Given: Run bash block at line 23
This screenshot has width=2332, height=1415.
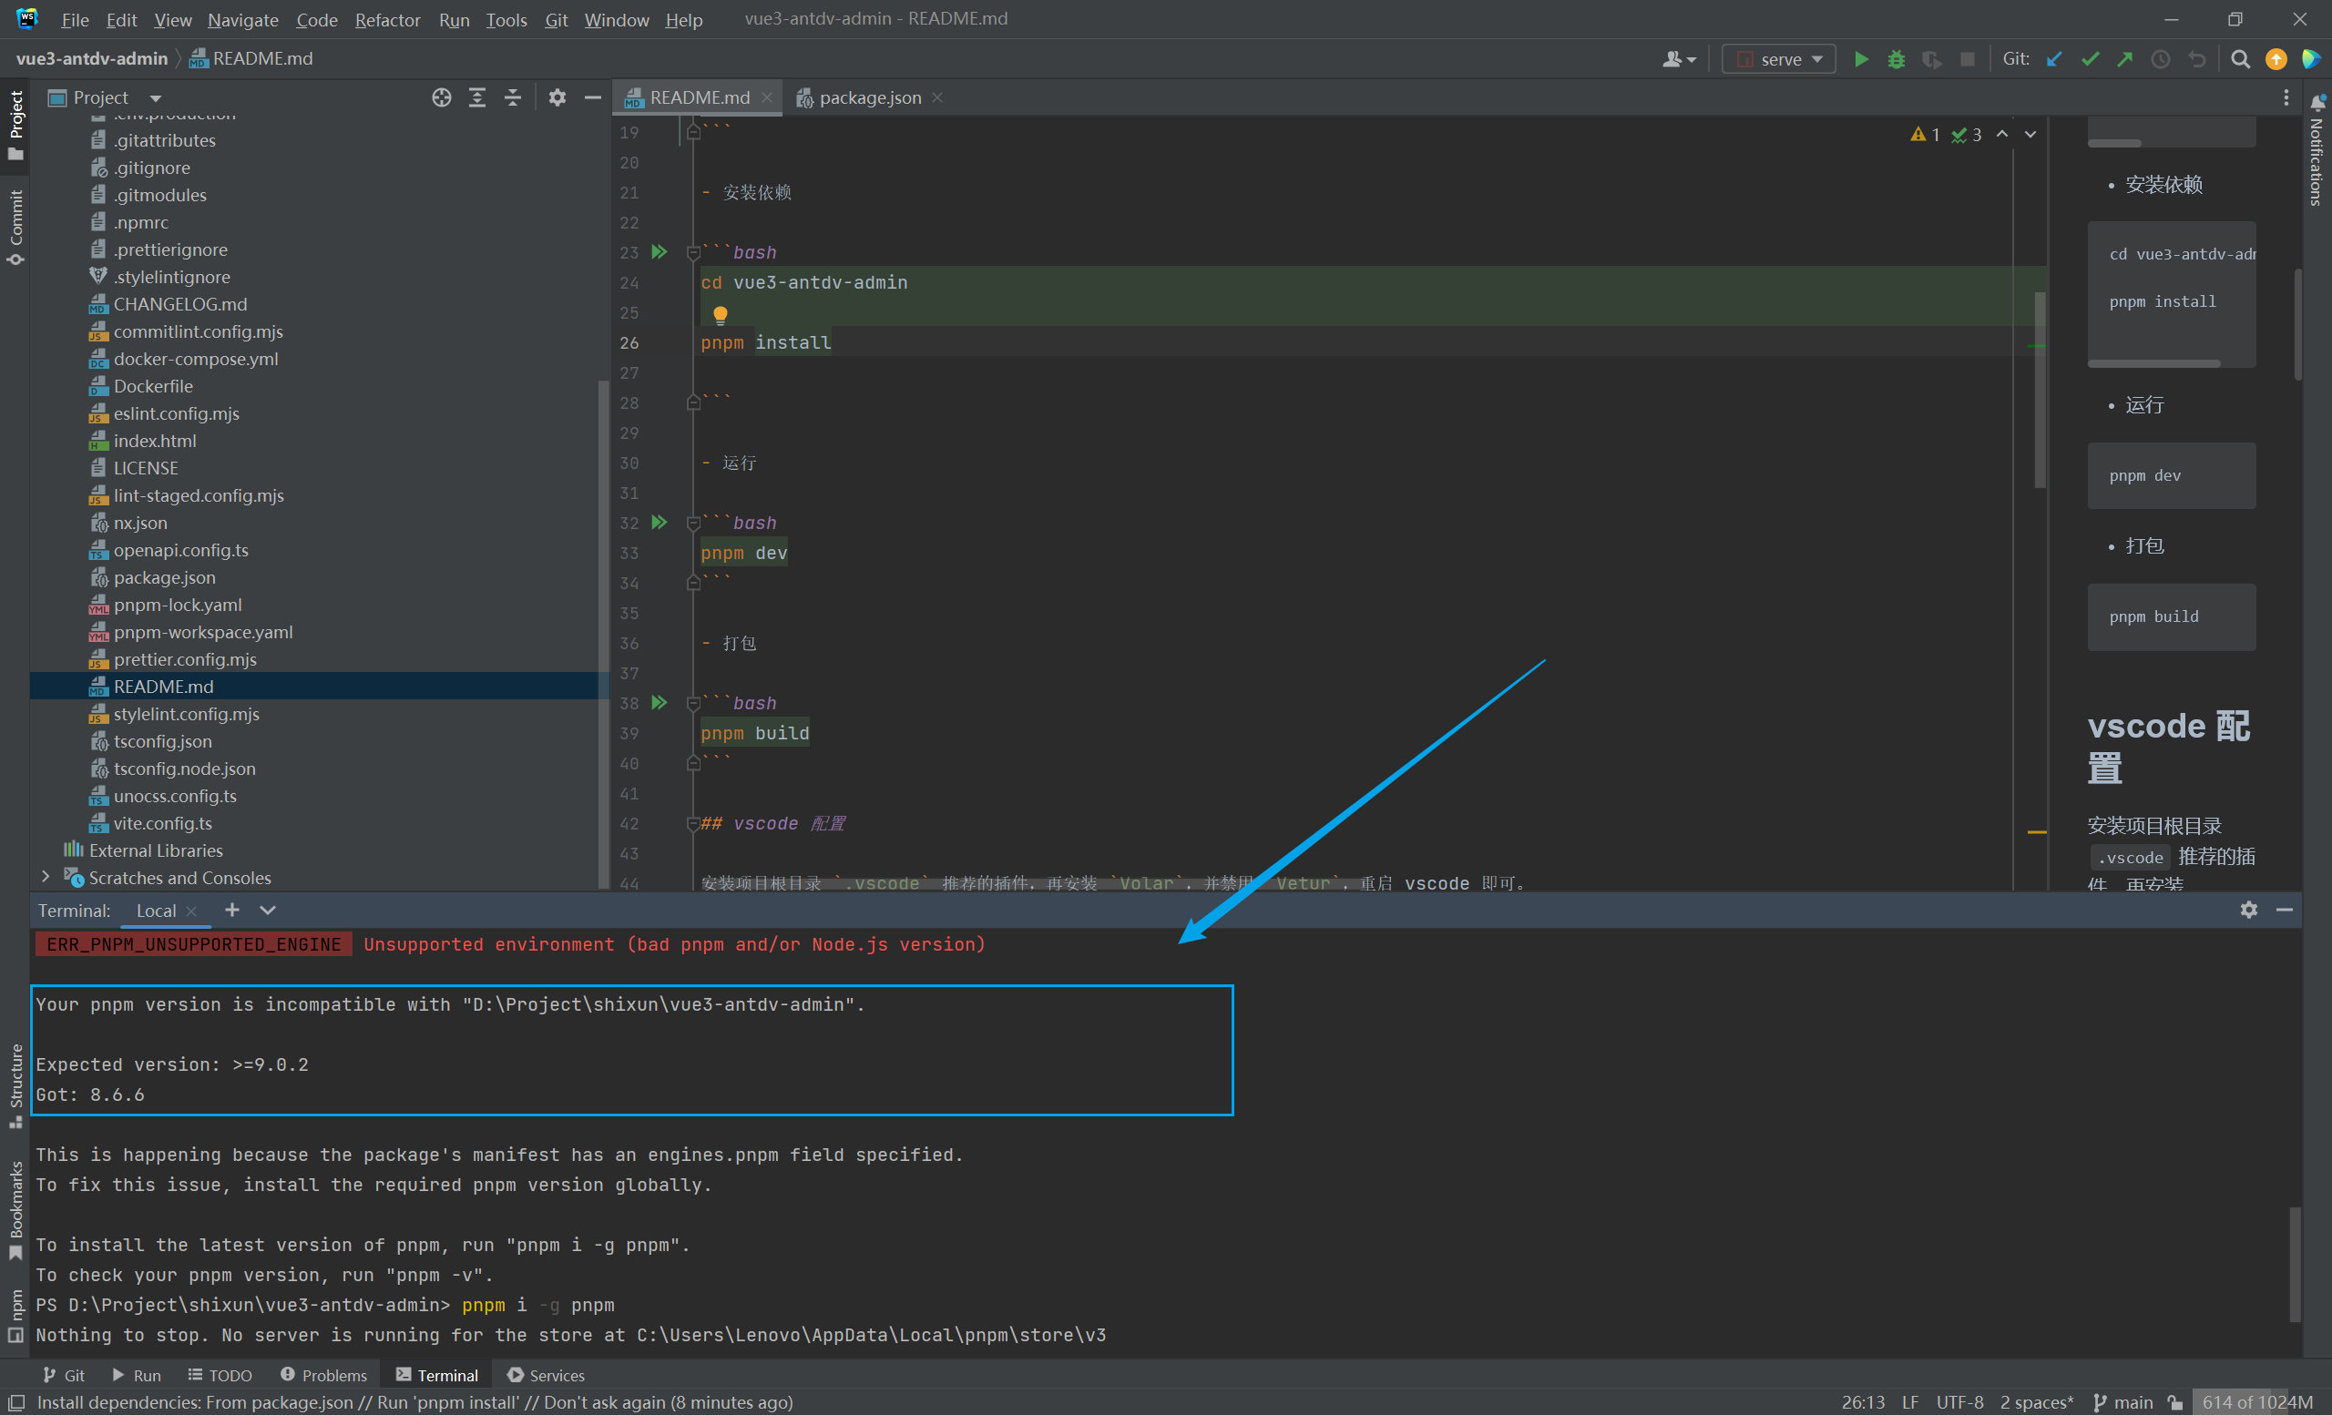Looking at the screenshot, I should (660, 251).
